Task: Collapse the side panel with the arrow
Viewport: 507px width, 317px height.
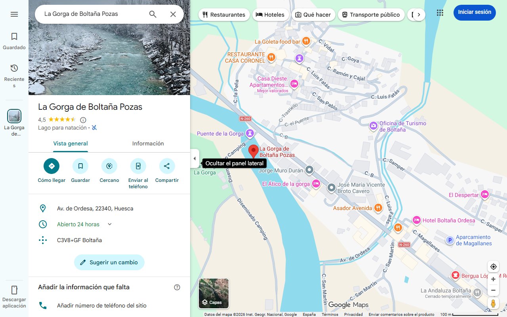Action: (194, 158)
